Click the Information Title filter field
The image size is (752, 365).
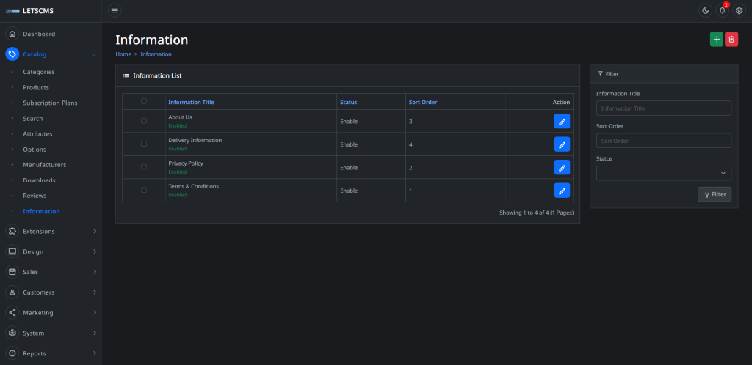click(x=664, y=108)
